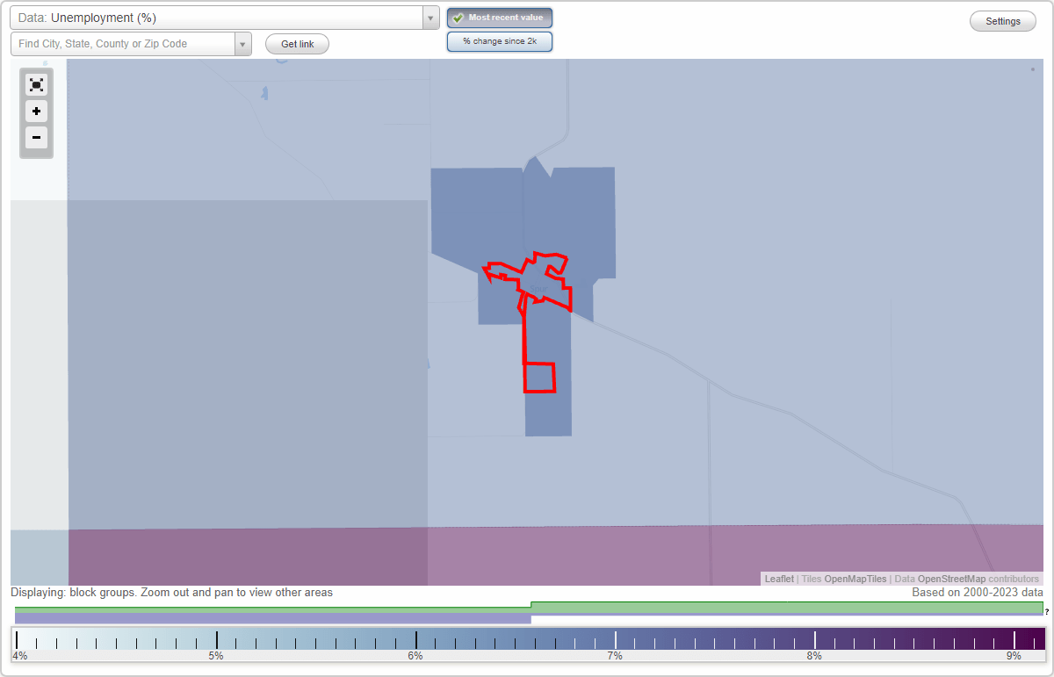Click the 7% label on legend
This screenshot has width=1054, height=677.
tap(615, 656)
